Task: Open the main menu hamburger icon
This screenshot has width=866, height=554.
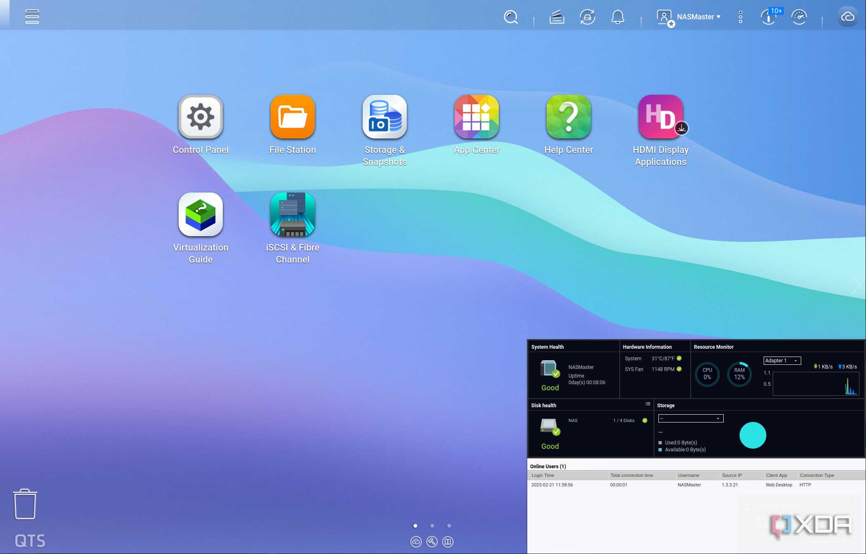Action: [32, 16]
